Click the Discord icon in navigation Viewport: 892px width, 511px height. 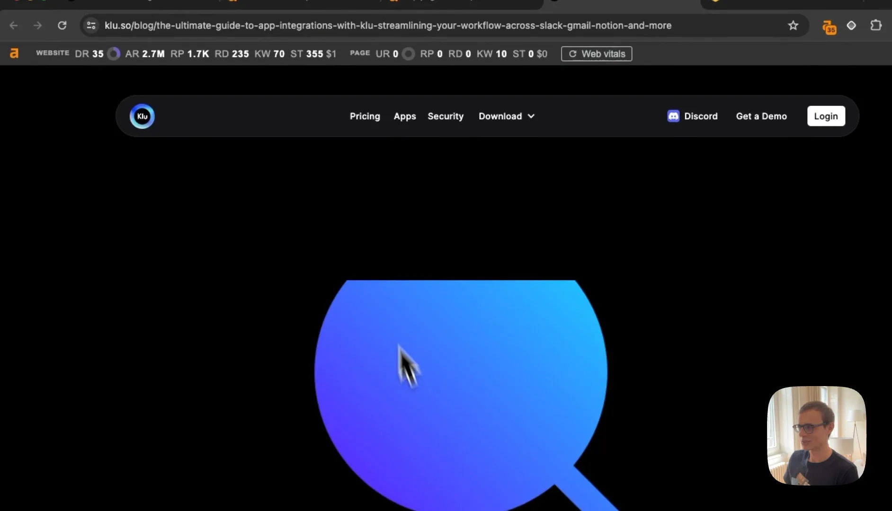tap(673, 116)
